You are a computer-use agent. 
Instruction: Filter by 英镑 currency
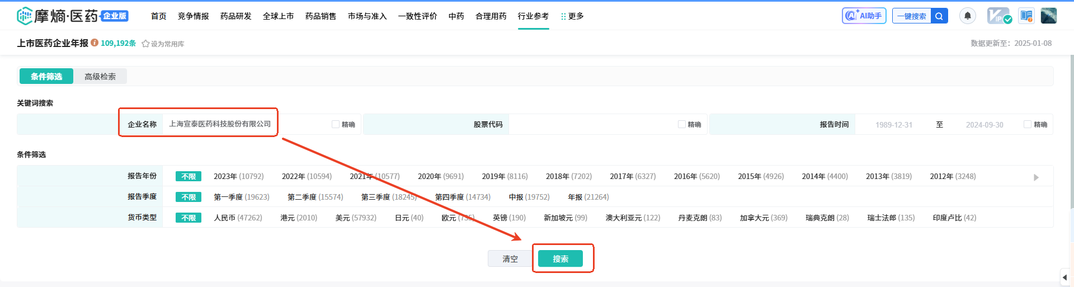point(509,218)
